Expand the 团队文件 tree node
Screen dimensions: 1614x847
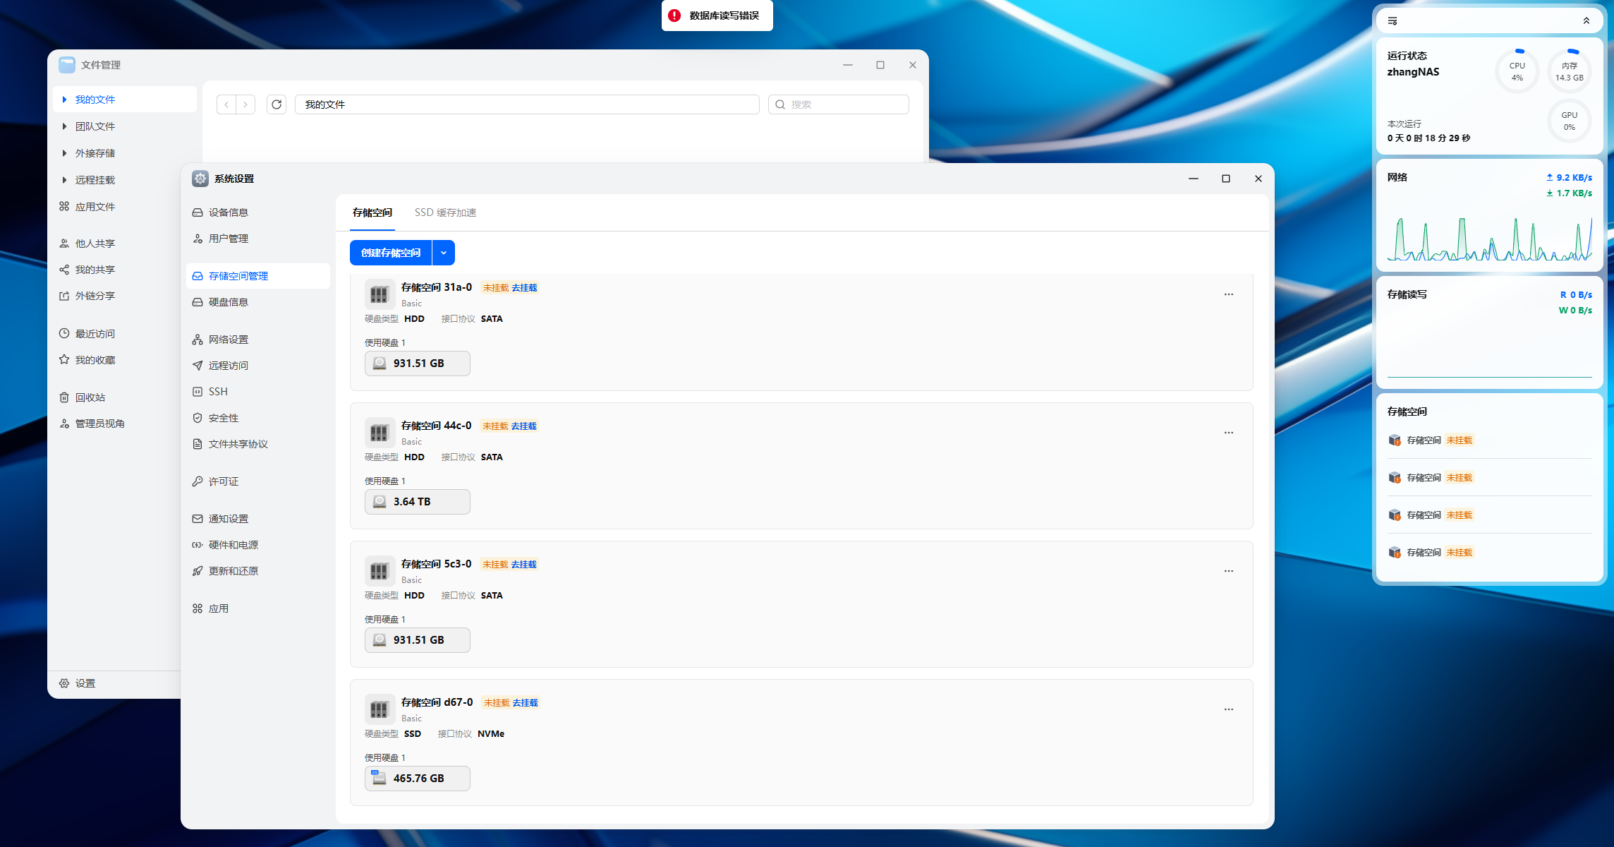point(64,126)
